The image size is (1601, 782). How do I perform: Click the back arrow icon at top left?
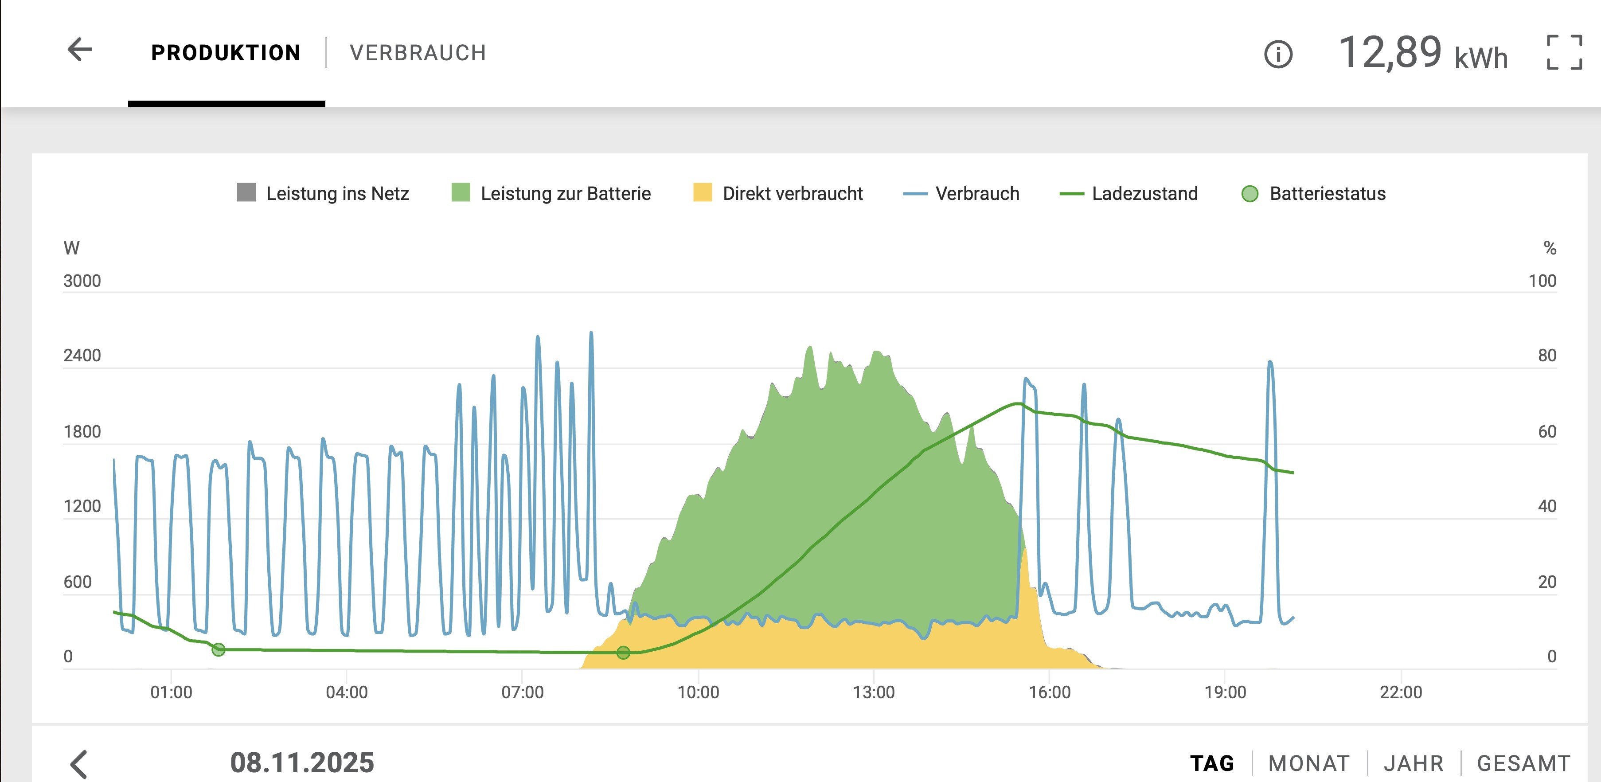point(79,50)
